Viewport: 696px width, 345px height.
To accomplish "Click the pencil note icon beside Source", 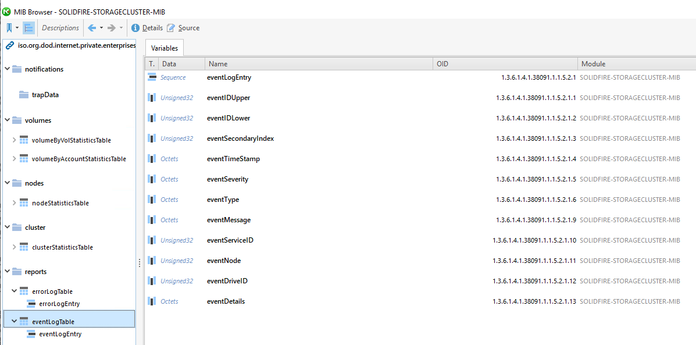I will pos(171,28).
